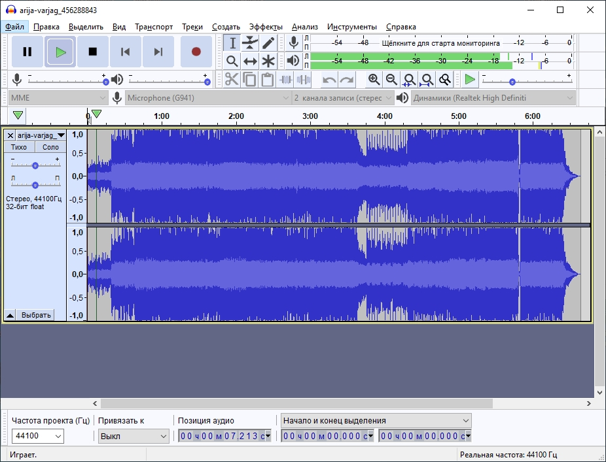Click the track gain slider knob
The width and height of the screenshot is (606, 462).
[x=35, y=166]
